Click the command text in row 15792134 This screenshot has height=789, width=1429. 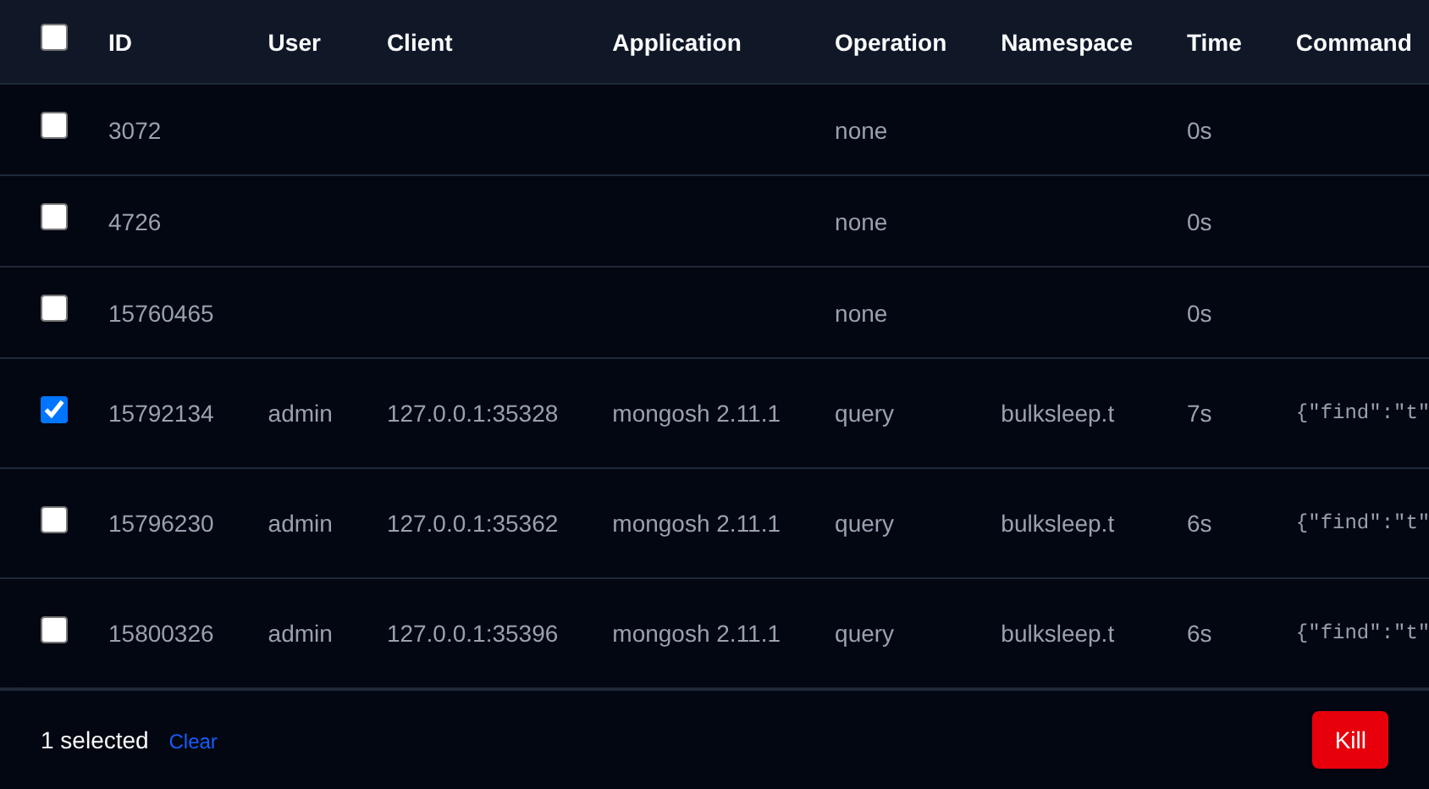(x=1362, y=412)
